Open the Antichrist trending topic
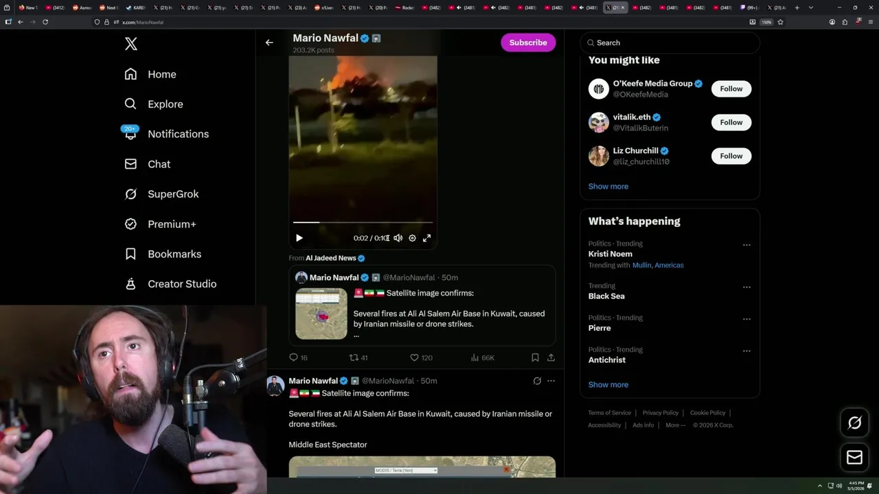Viewport: 879px width, 494px height. click(607, 360)
